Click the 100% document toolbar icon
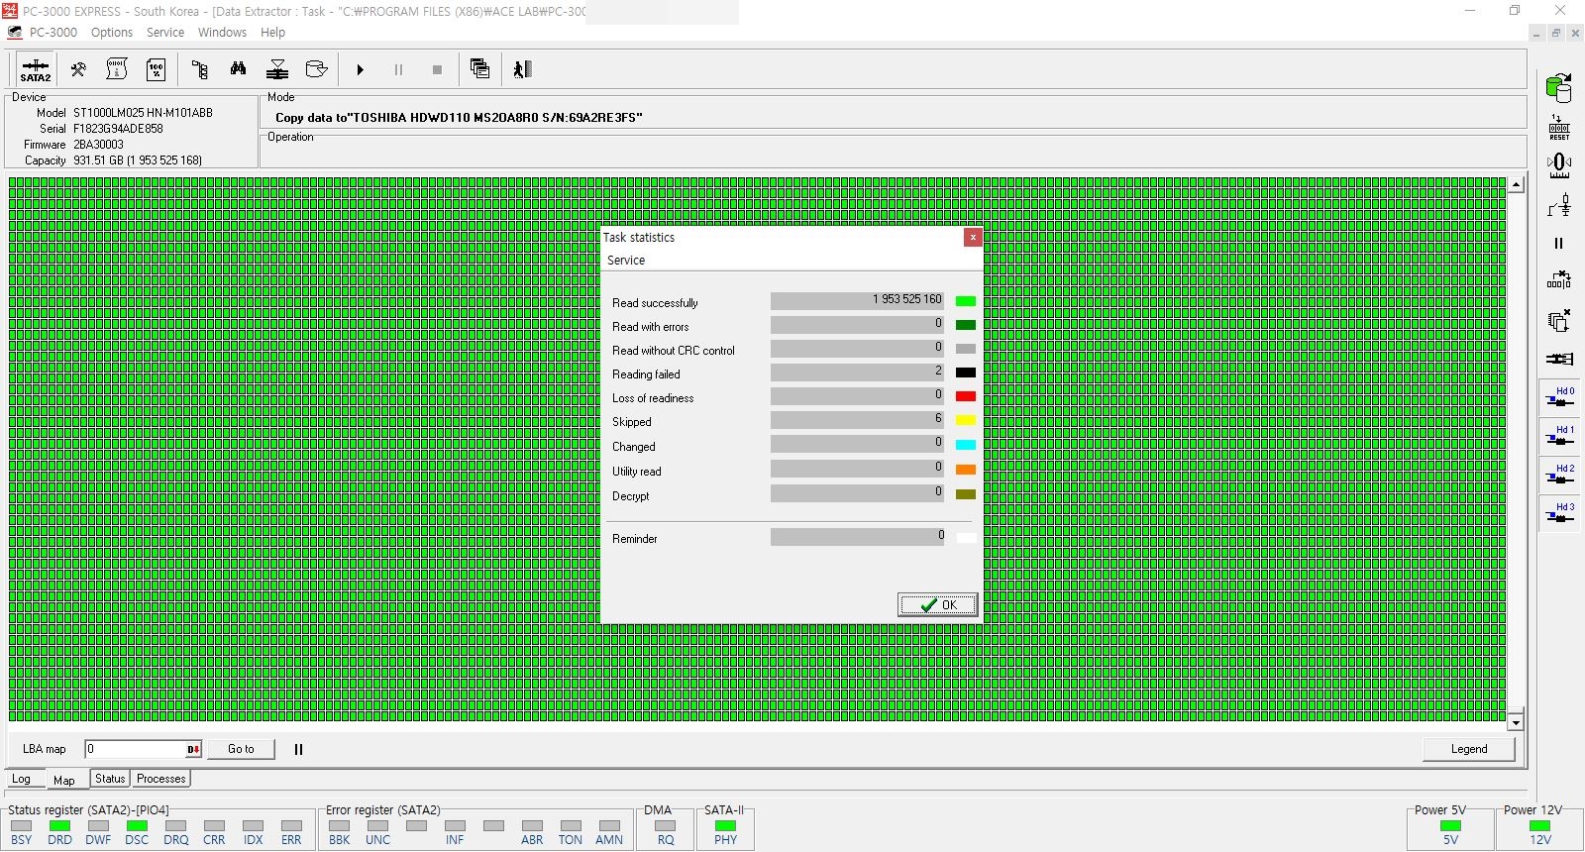1585x852 pixels. point(156,69)
